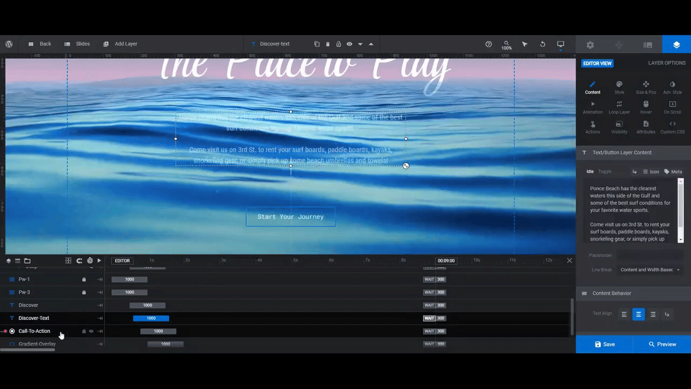The height and width of the screenshot is (389, 691).
Task: Open the Slides menu
Action: coord(77,44)
